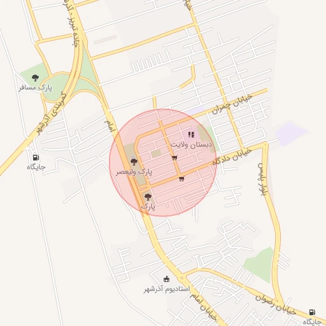Select the shopping cart icon on خیابان دادگاه
Image resolution: width=326 pixels, height=326 pixels.
point(181,179)
